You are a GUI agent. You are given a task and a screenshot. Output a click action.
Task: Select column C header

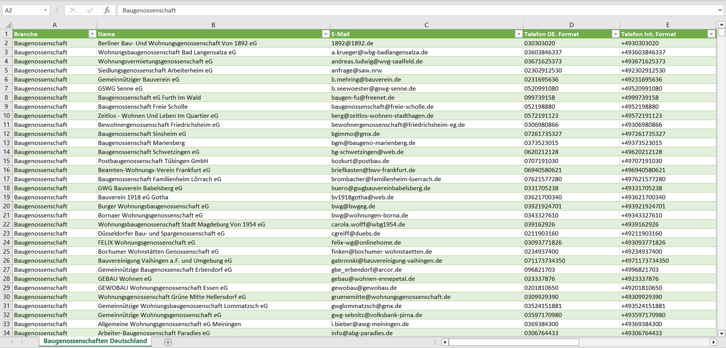pos(426,25)
